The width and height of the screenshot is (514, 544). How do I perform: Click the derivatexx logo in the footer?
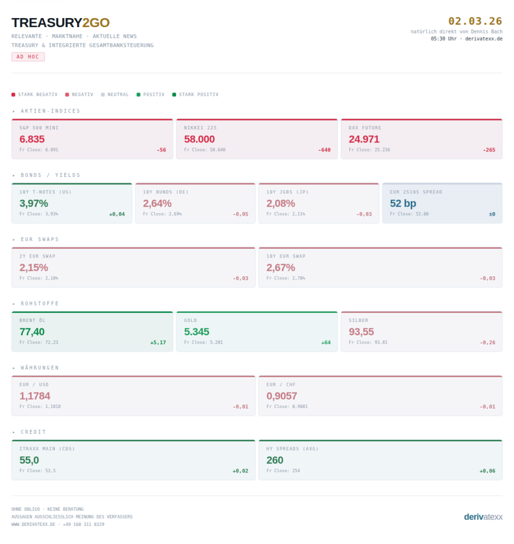pos(483,517)
